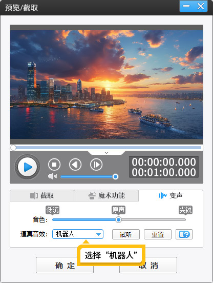Open the voice change help icon

coord(184,234)
